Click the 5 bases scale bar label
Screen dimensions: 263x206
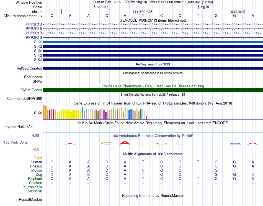click(100, 7)
